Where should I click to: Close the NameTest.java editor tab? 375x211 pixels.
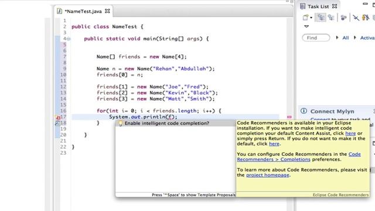point(107,11)
